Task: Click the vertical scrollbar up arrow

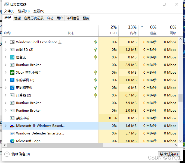Action: (180, 39)
